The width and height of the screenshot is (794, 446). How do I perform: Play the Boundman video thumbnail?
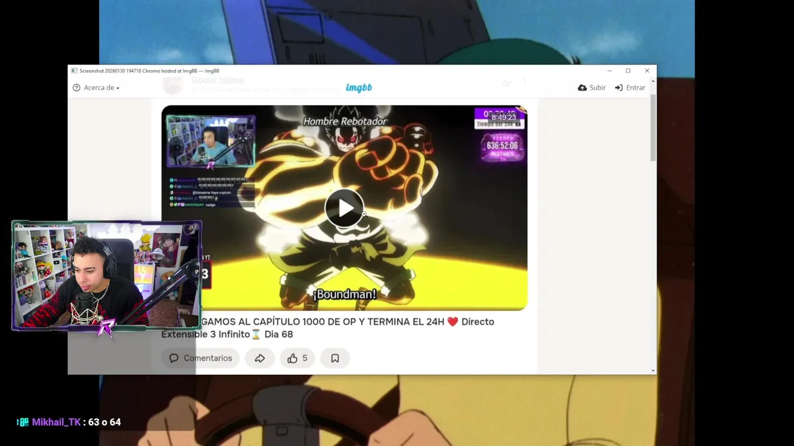[x=344, y=208]
